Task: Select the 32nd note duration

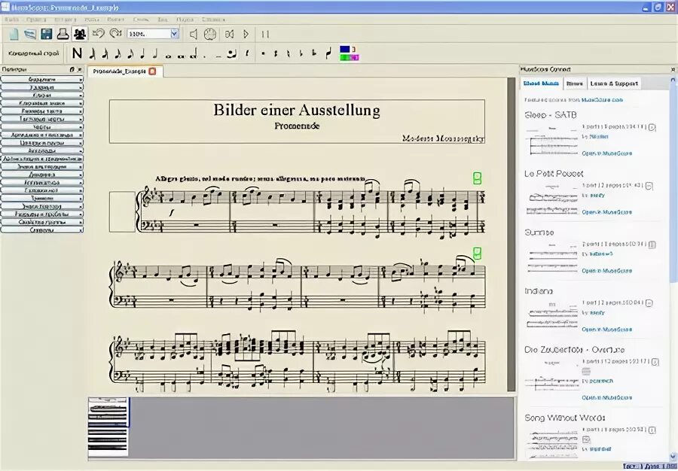Action: (105, 54)
